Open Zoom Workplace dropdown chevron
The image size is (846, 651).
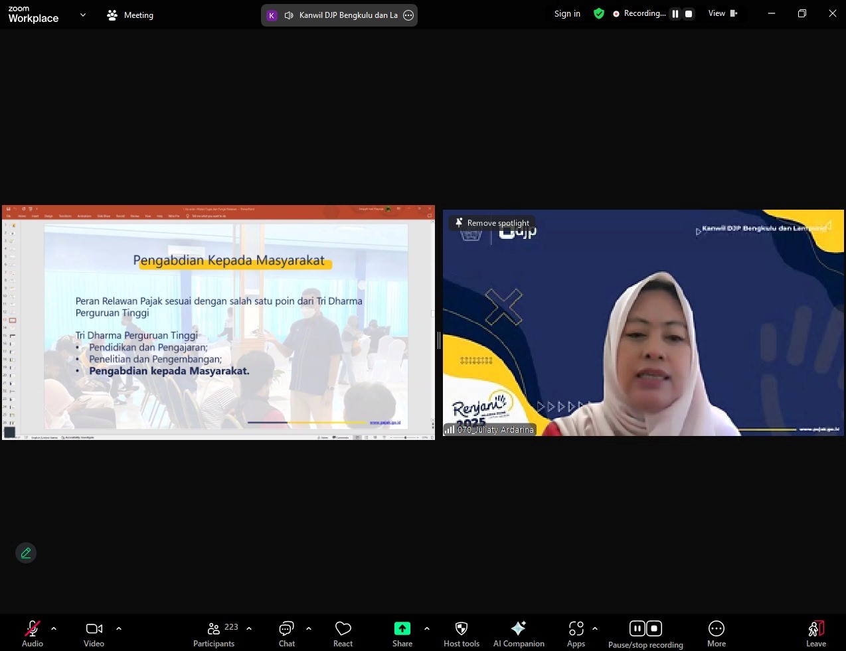click(83, 15)
